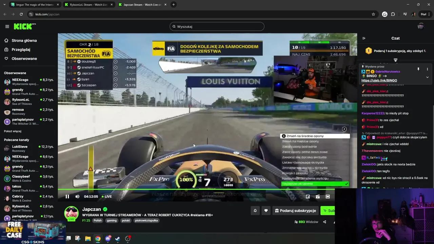Open the Chrome extensions puzzle icon
Screen dimensions: 434x244
point(393,14)
